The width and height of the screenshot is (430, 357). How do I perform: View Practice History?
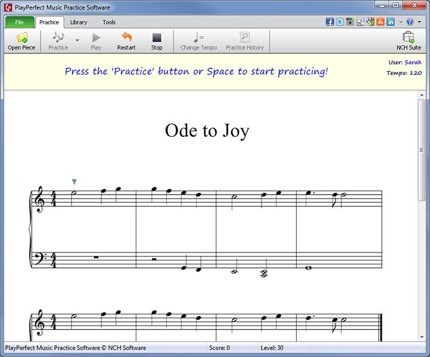pos(245,41)
